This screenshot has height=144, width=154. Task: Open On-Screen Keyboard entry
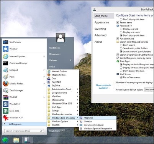tap(98, 125)
